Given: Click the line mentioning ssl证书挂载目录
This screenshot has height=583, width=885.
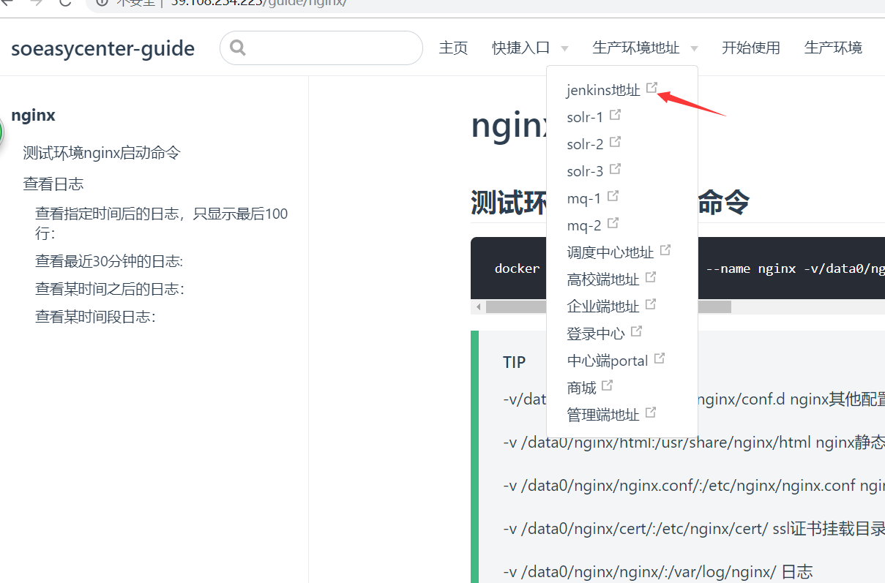Looking at the screenshot, I should (693, 529).
